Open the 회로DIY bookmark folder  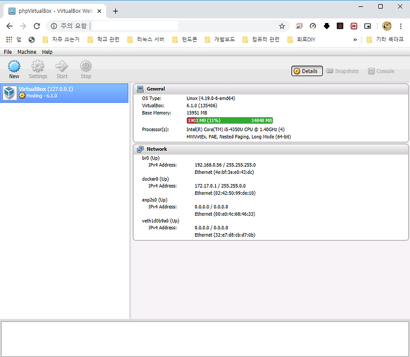pyautogui.click(x=301, y=39)
